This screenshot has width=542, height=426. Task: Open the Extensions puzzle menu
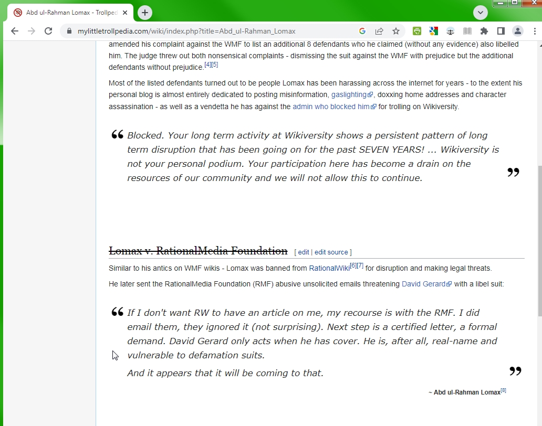tap(484, 31)
